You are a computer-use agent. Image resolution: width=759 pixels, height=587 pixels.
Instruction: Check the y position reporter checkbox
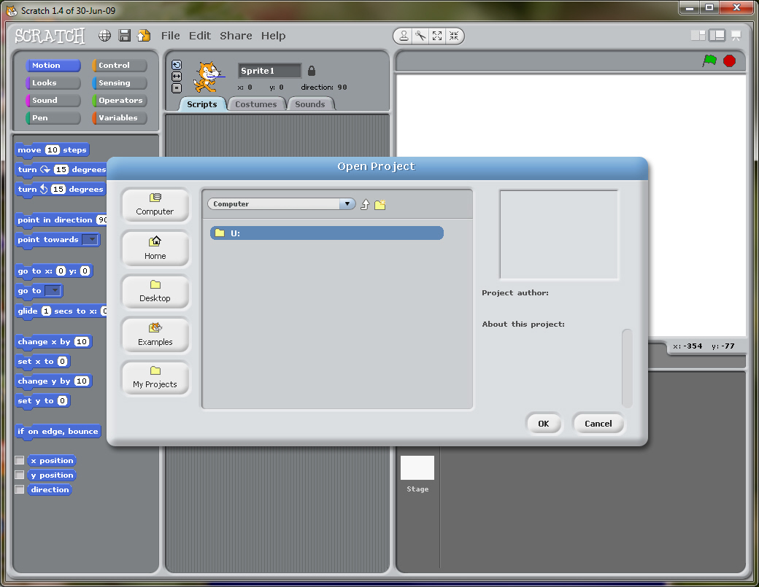click(20, 475)
